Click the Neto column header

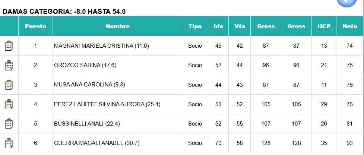tap(350, 26)
